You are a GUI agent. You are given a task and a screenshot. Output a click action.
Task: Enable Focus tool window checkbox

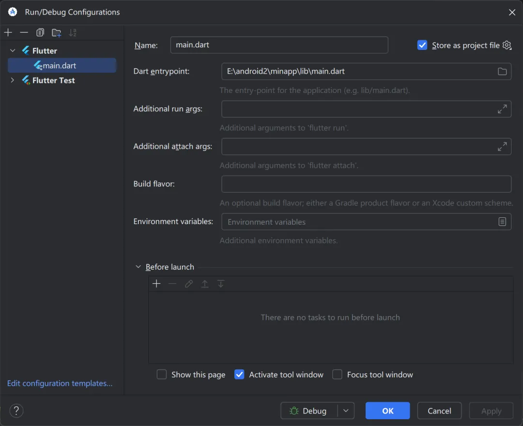338,375
